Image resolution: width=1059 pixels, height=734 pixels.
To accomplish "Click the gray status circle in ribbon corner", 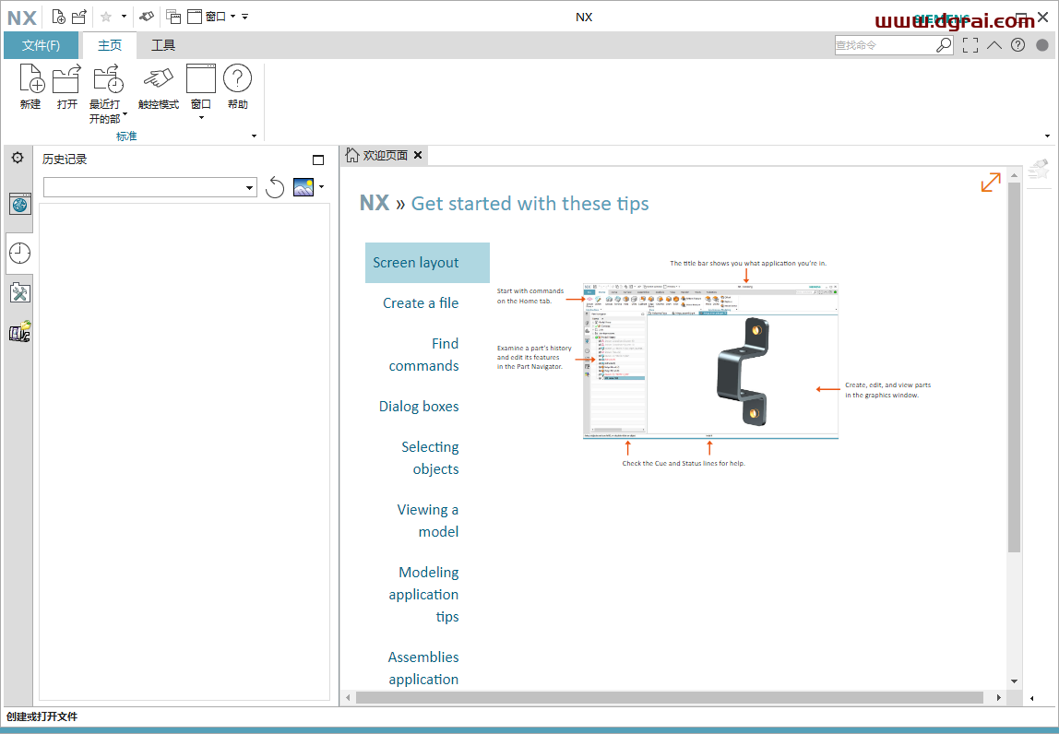I will pyautogui.click(x=1042, y=45).
